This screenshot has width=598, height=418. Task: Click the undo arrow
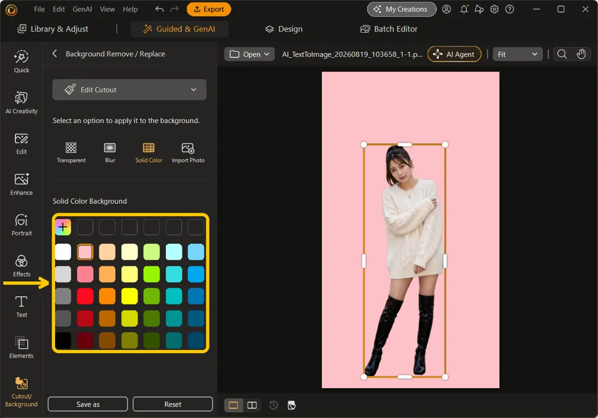point(160,9)
